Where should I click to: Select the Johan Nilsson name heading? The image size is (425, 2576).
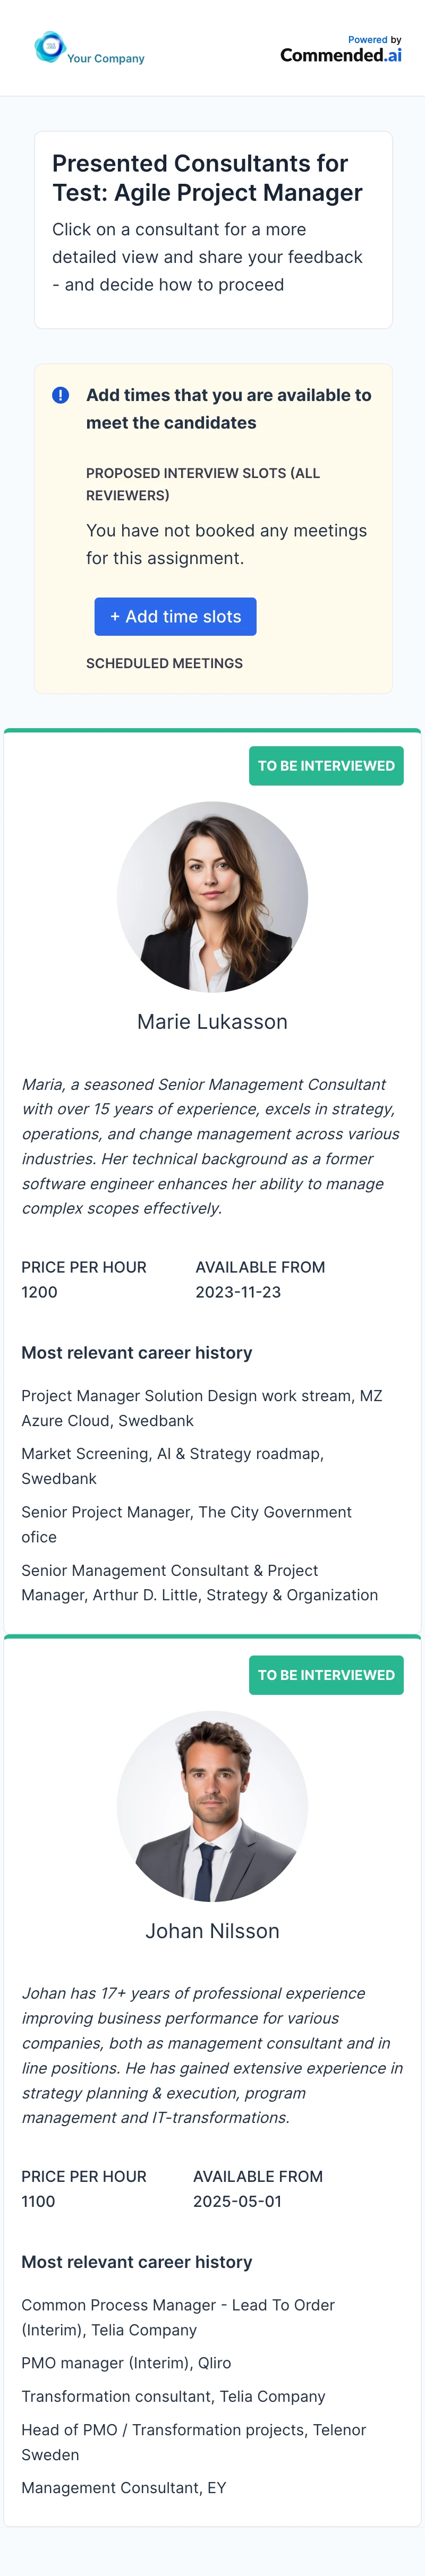(212, 1931)
